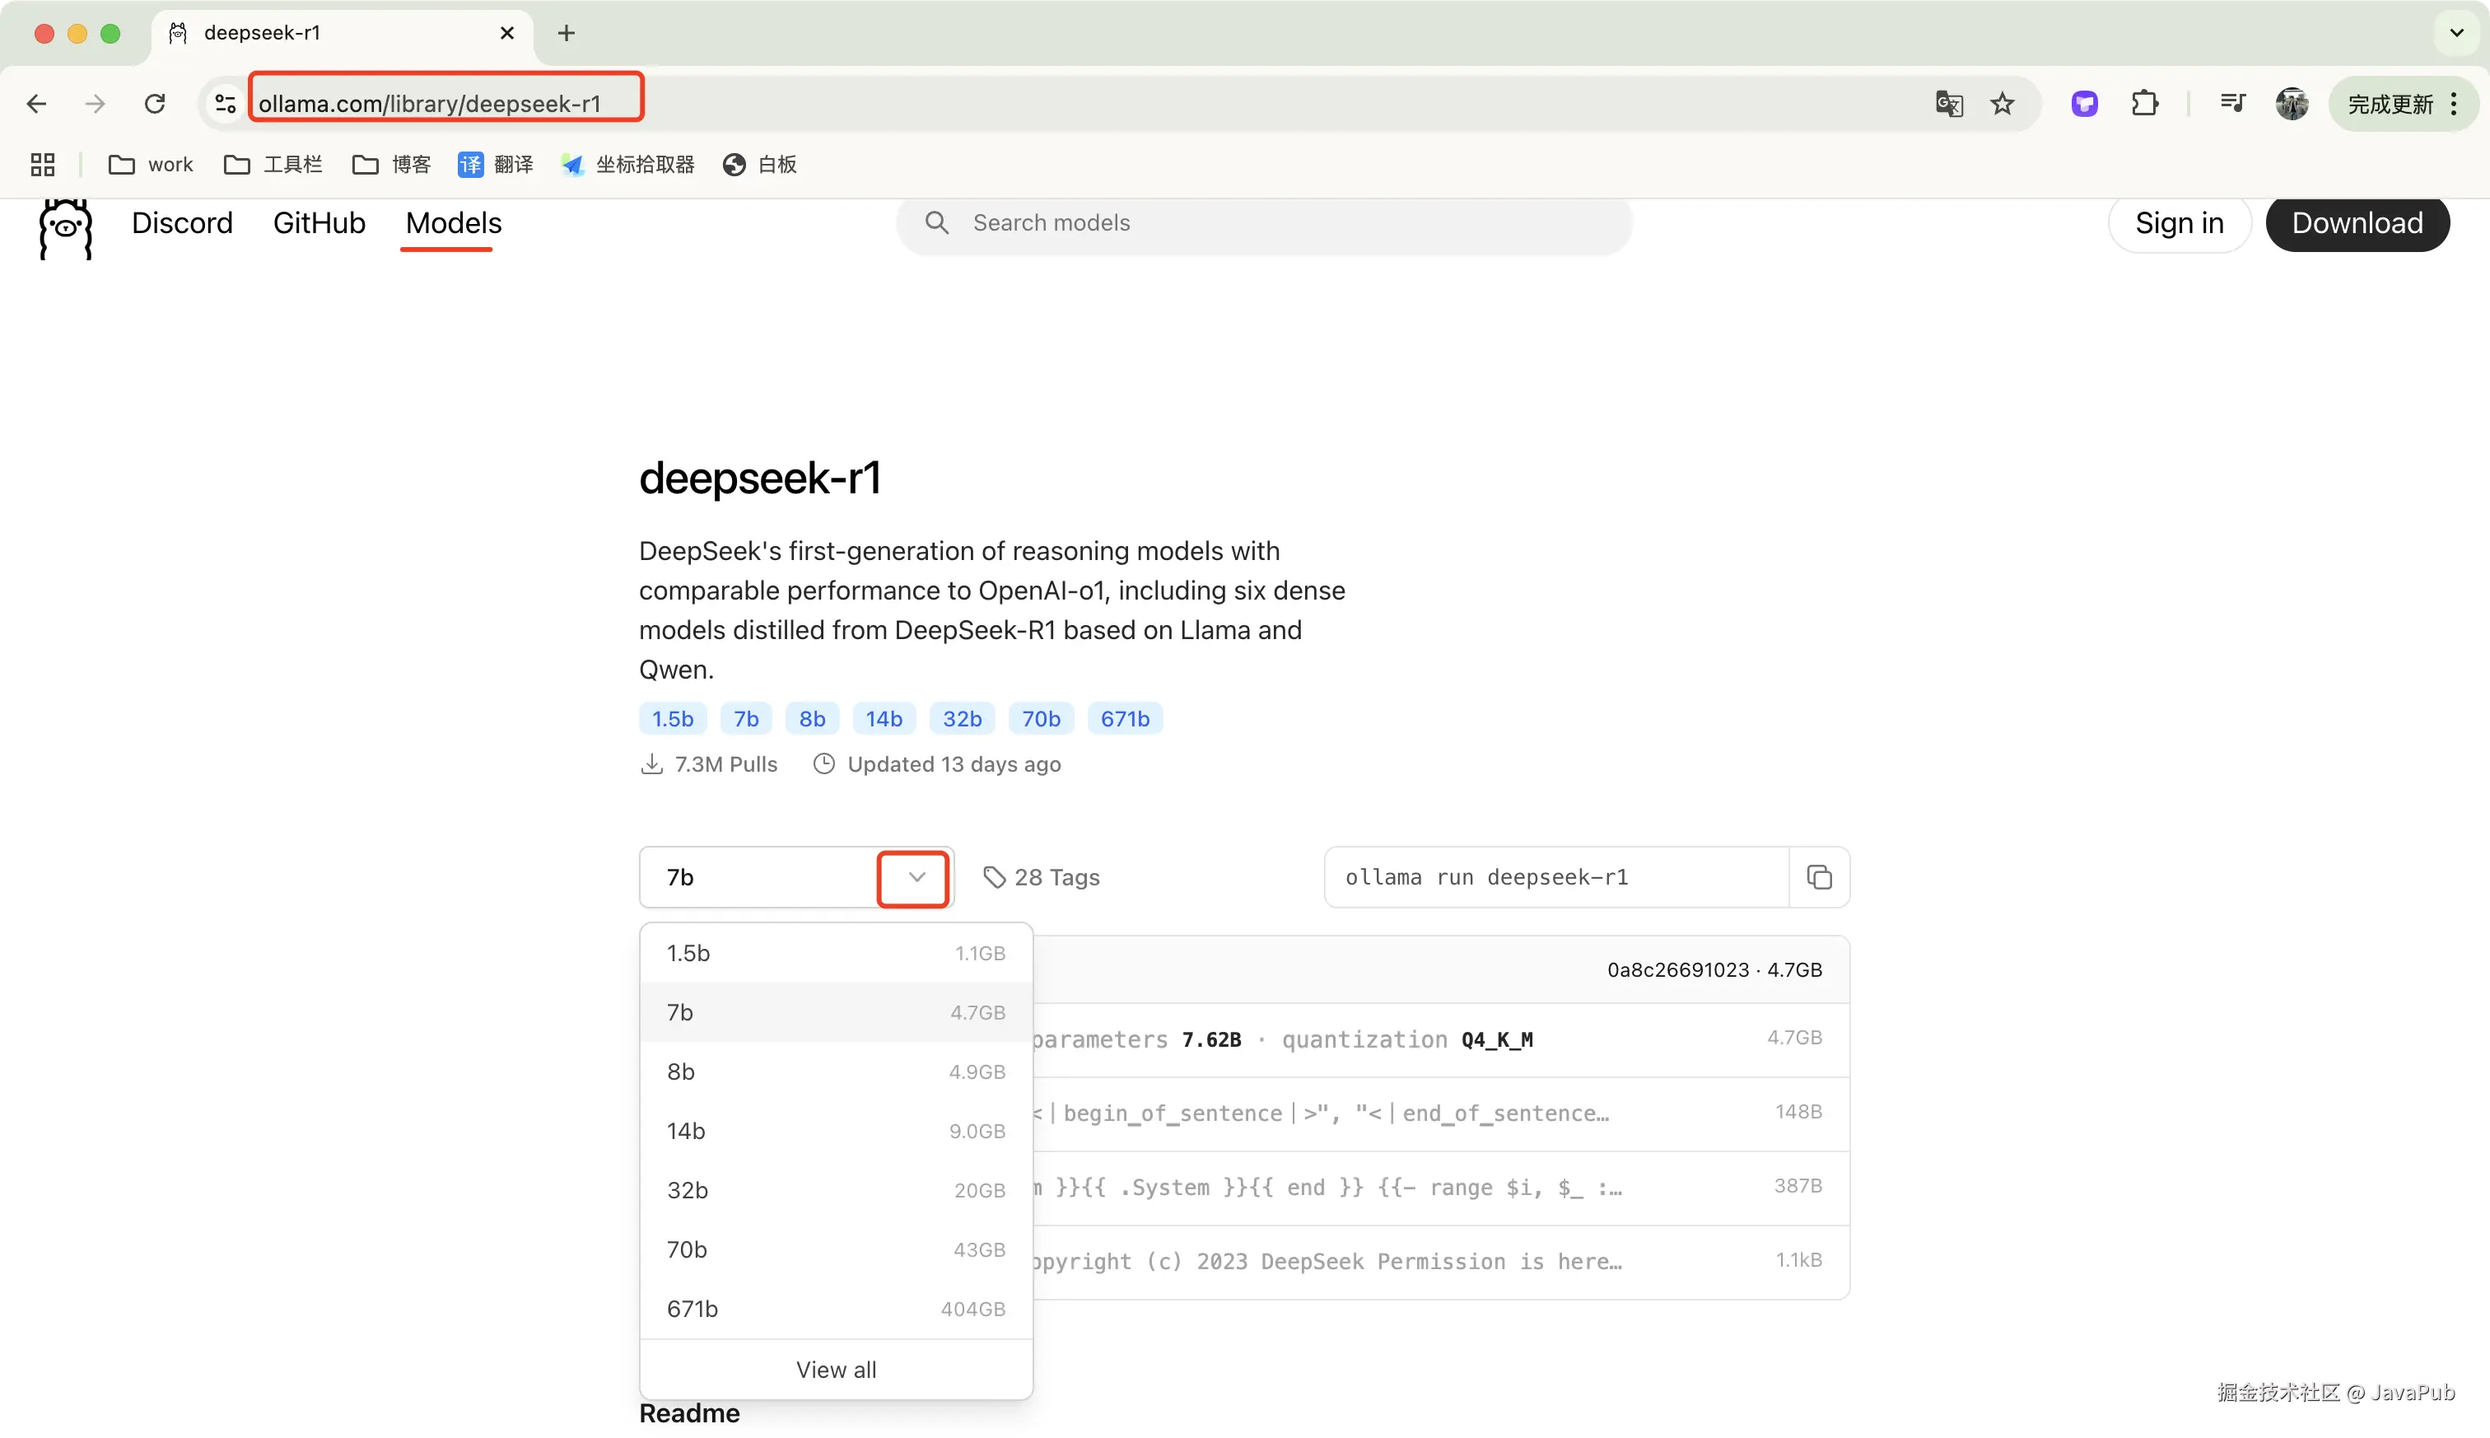This screenshot has width=2490, height=1438.
Task: Click the purple extension icon
Action: (2083, 104)
